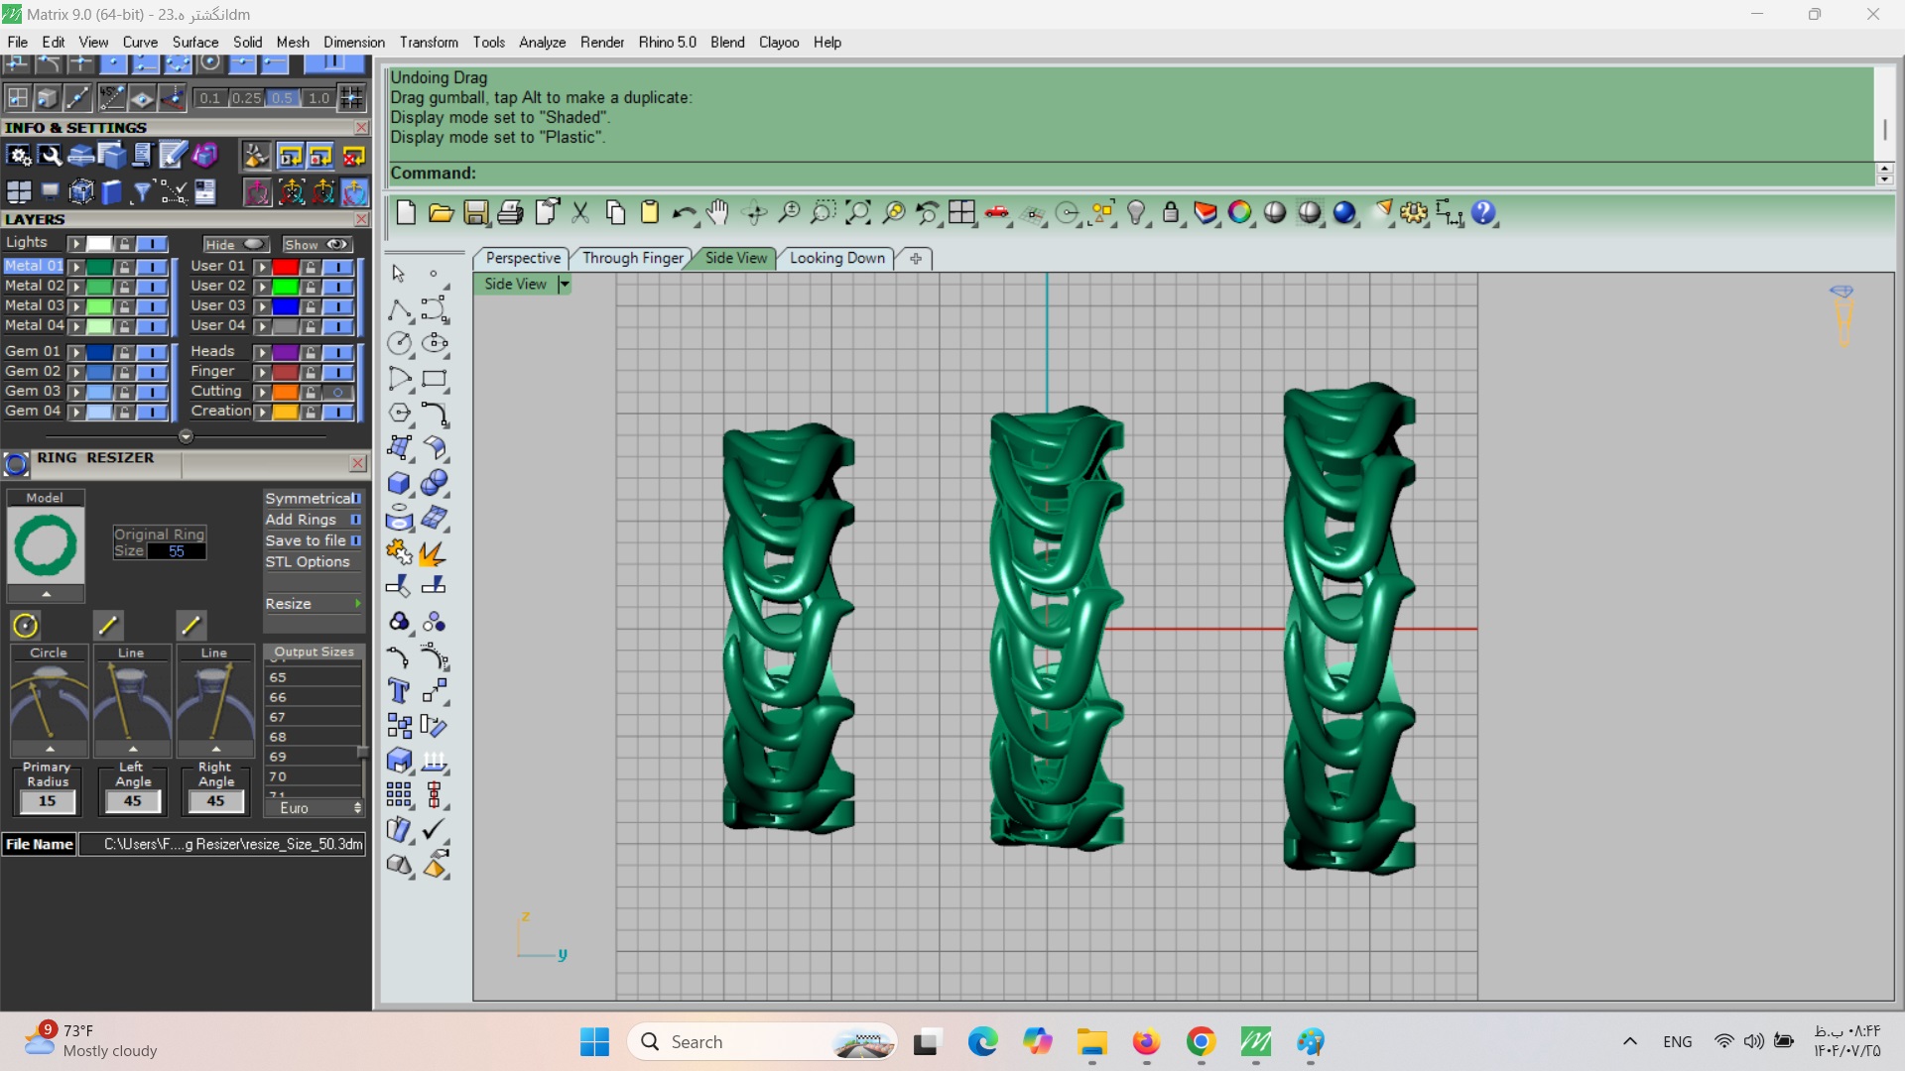Open the four-viewport layout icon
Screen dimensions: 1905x1071
point(961,212)
